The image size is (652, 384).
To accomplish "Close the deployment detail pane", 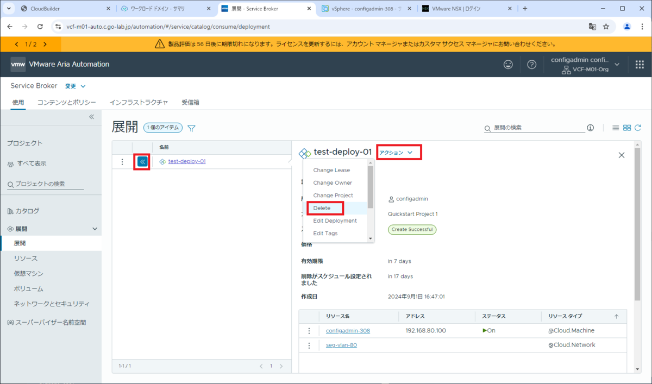I will pyautogui.click(x=622, y=155).
